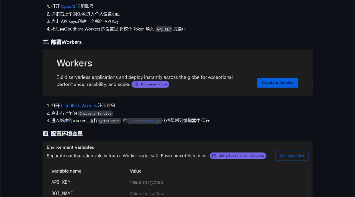
Task: Select the API_KEY variable name cell
Action: [x=61, y=182]
